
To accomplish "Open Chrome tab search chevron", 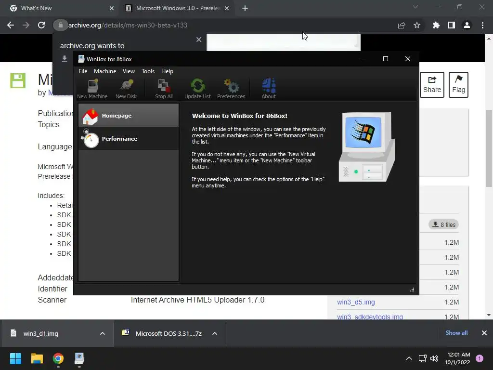I will click(x=415, y=7).
